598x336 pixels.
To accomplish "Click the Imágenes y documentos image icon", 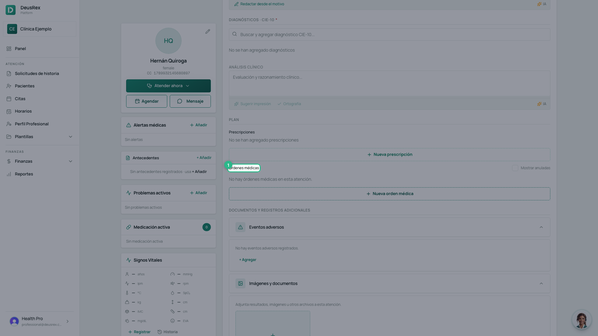I will 240,283.
